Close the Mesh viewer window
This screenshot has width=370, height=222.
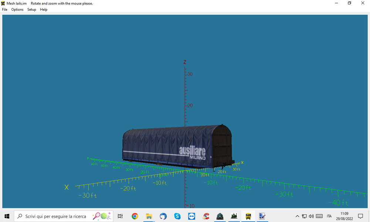point(363,3)
